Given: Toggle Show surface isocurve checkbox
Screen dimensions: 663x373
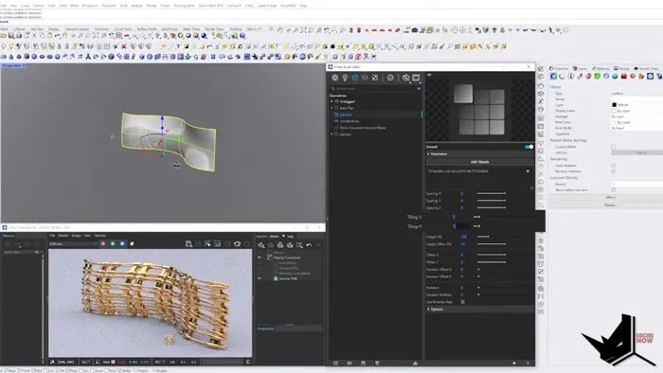Looking at the screenshot, I should (x=614, y=190).
